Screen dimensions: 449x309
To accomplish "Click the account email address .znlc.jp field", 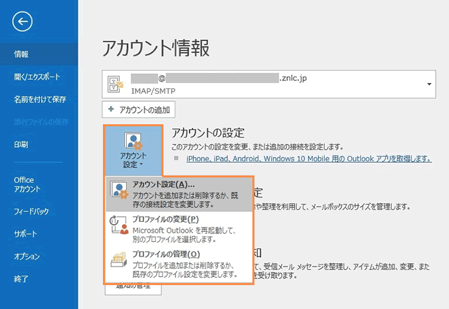I will click(x=268, y=84).
